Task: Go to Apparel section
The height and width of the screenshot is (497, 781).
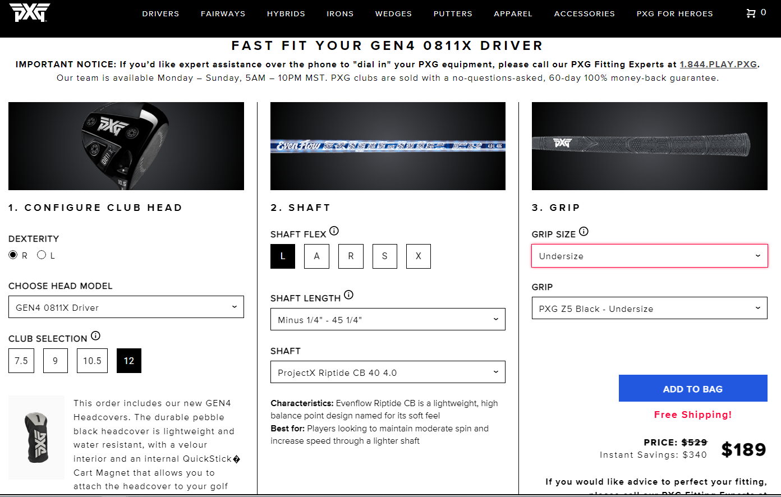Action: (513, 13)
